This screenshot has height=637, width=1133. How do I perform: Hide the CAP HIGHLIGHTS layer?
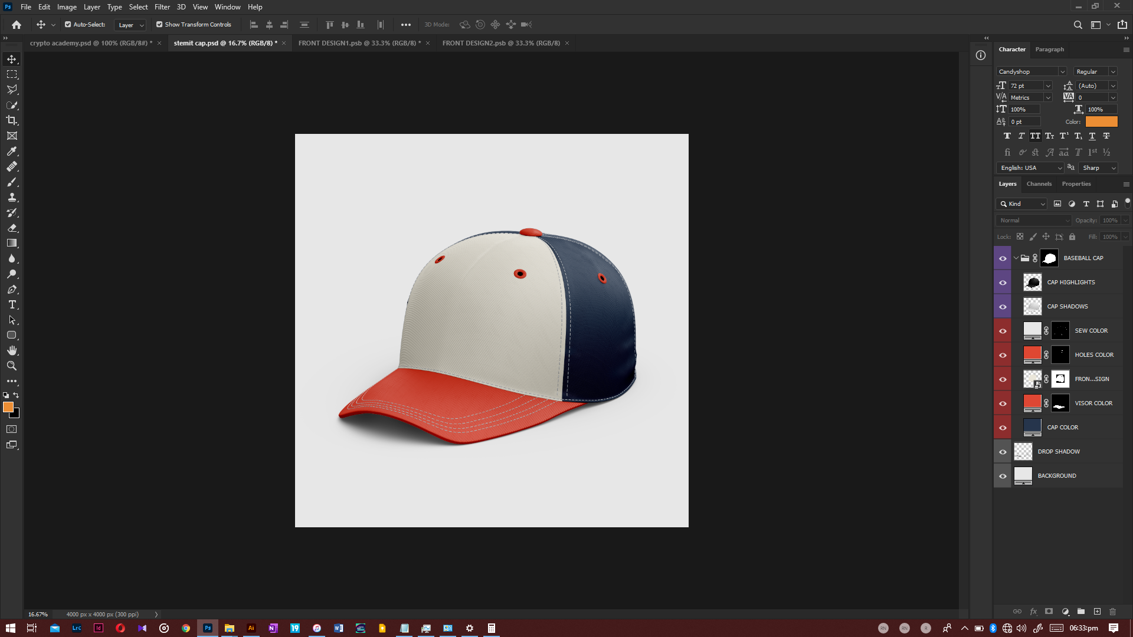(1003, 283)
